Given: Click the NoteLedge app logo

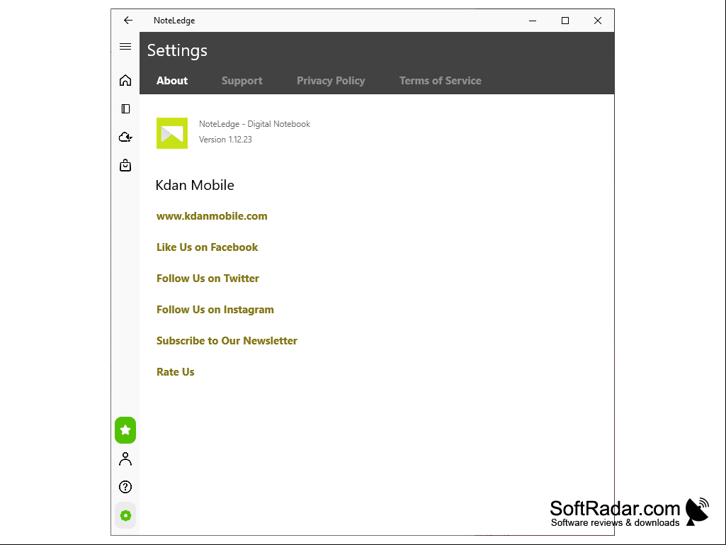Looking at the screenshot, I should tap(172, 133).
